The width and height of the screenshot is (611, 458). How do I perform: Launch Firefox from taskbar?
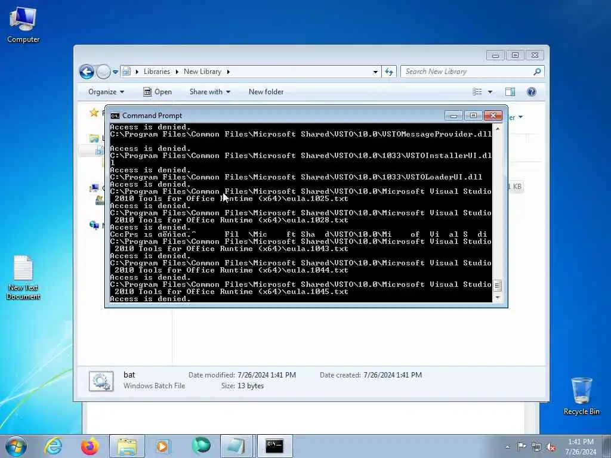[x=90, y=446]
